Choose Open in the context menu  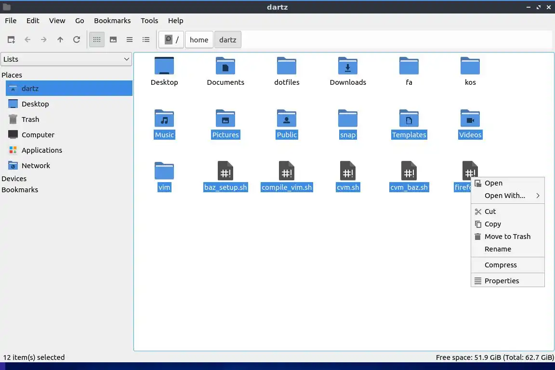508,183
